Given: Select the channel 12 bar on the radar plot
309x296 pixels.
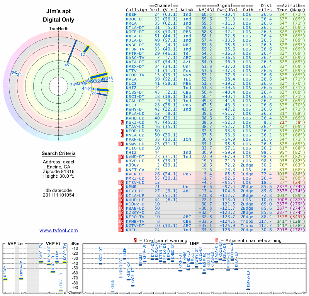Looking at the screenshot, I should (x=86, y=49).
